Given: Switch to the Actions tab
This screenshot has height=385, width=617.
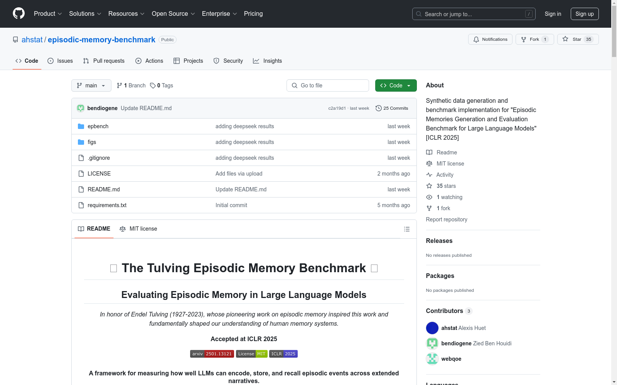Looking at the screenshot, I should coord(149,61).
